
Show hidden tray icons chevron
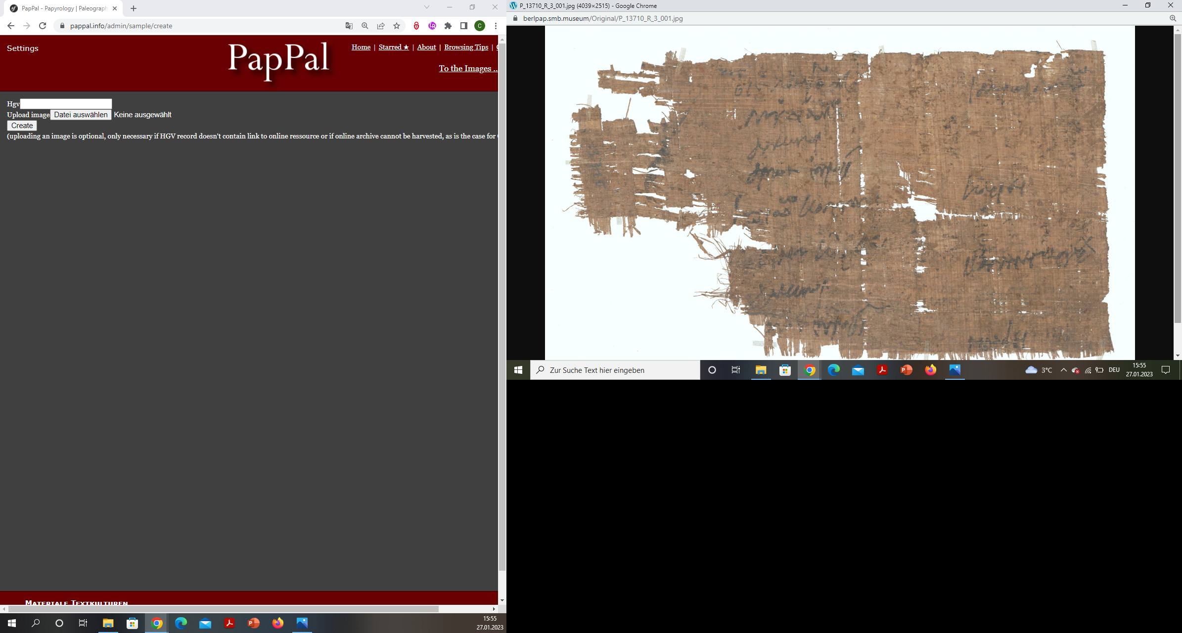[1063, 370]
